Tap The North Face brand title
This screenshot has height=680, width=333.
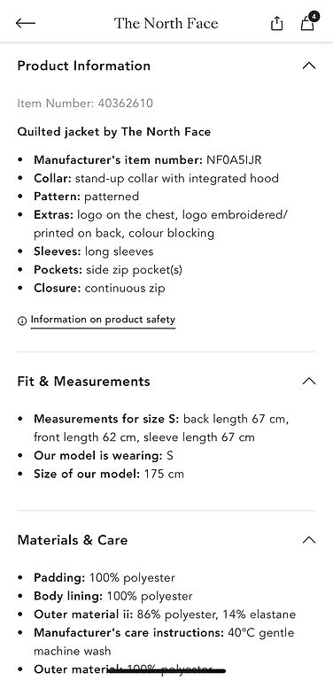166,23
